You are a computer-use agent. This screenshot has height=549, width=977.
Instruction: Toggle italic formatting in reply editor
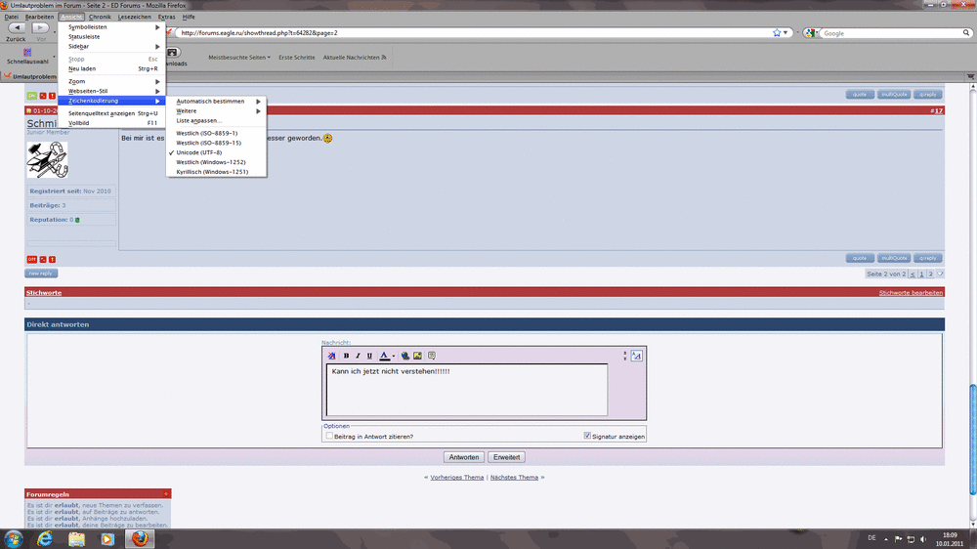358,356
